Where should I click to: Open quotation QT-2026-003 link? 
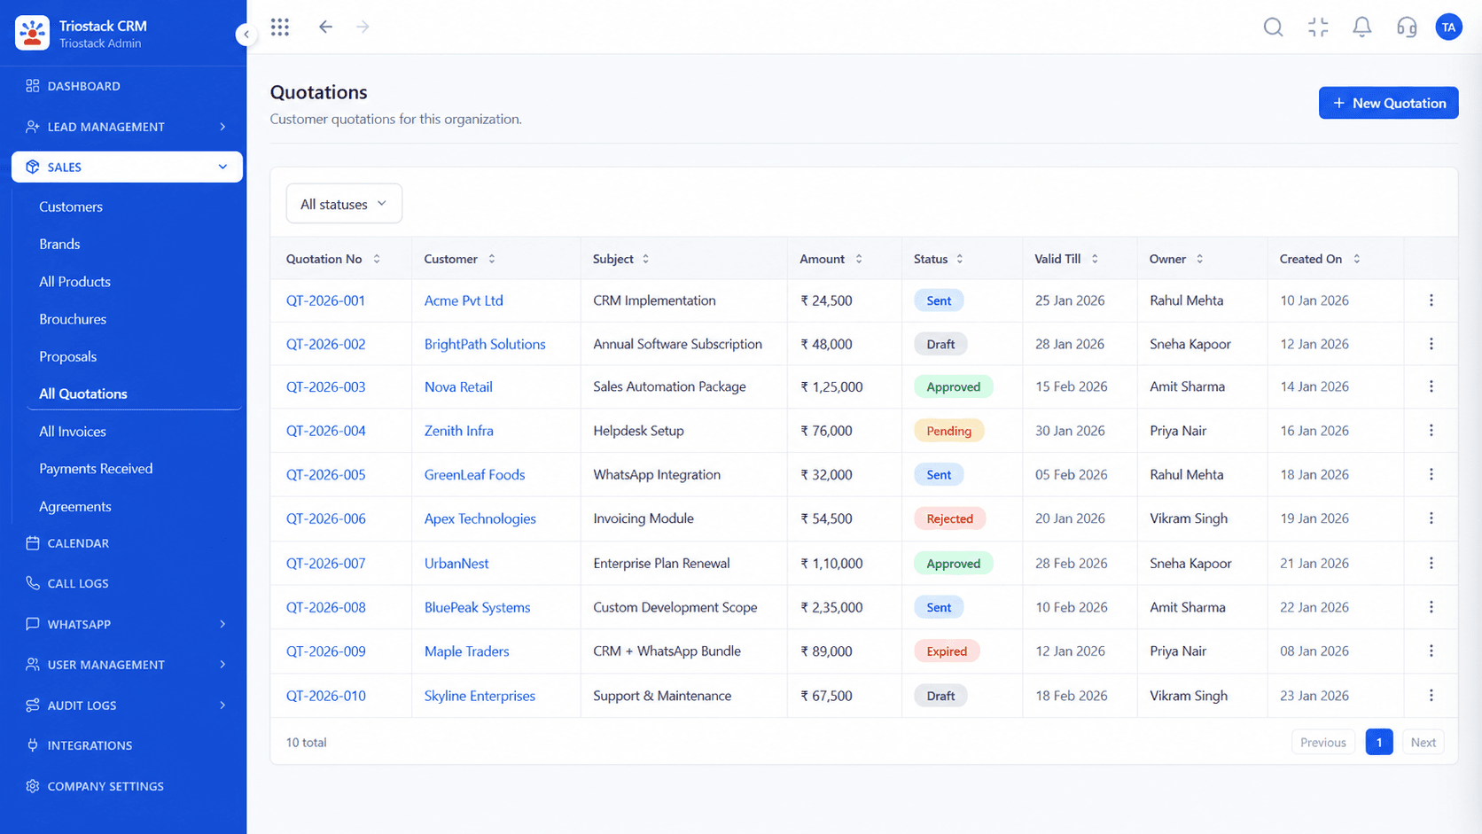pyautogui.click(x=325, y=386)
